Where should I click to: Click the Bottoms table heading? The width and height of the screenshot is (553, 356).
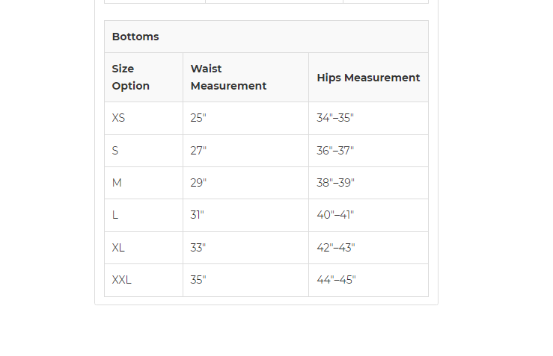coord(135,37)
